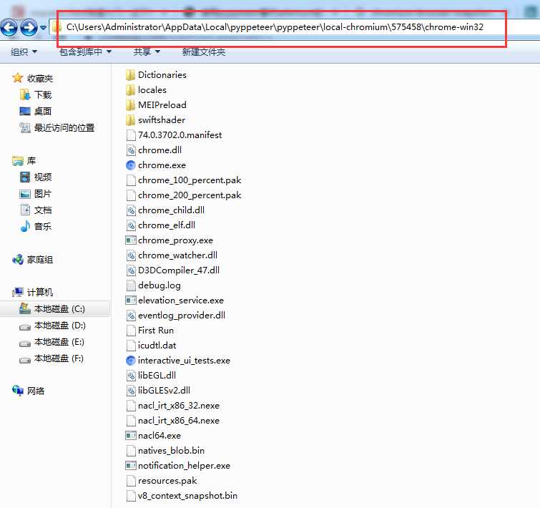This screenshot has width=540, height=508.
Task: Select file resources.pak
Action: 162,480
